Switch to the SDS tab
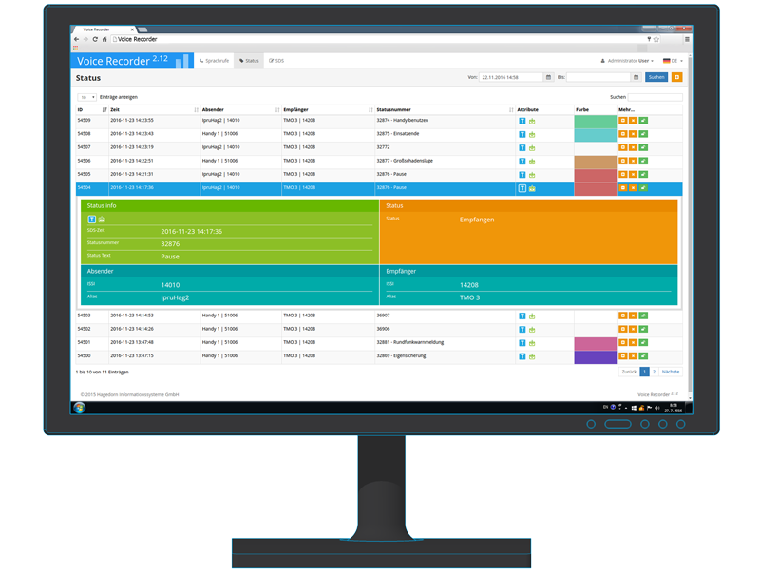 click(x=276, y=61)
